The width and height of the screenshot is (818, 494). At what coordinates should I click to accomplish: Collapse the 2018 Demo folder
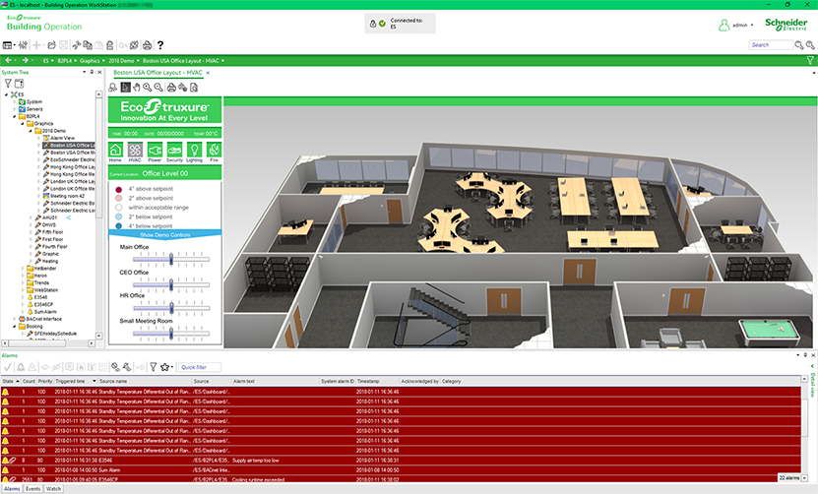(31, 131)
